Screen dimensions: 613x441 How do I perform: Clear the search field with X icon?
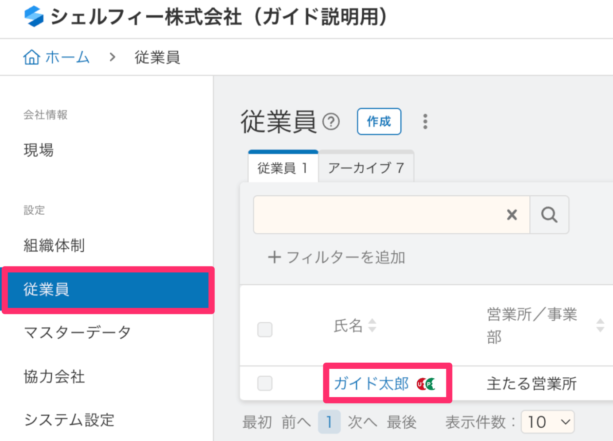[x=512, y=215]
